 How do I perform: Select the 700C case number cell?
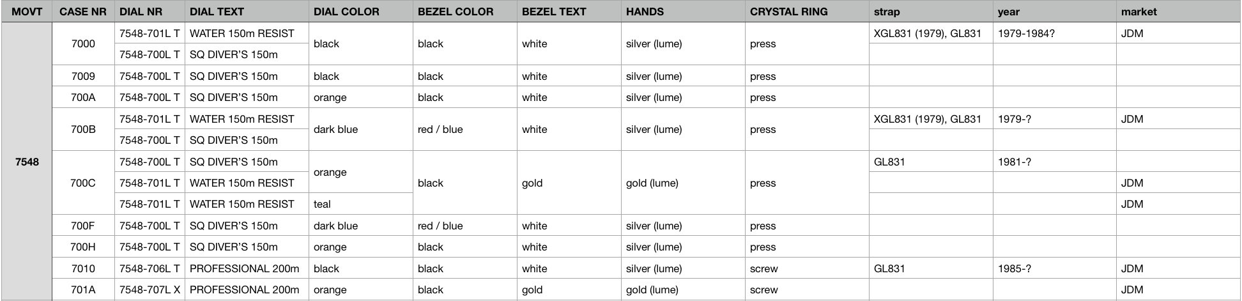click(x=83, y=183)
